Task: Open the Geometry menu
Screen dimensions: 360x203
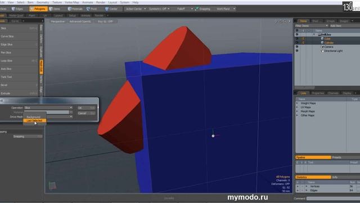Action: click(x=43, y=2)
